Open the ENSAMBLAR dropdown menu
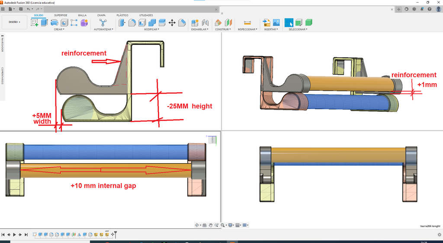The width and height of the screenshot is (443, 243). tap(199, 29)
